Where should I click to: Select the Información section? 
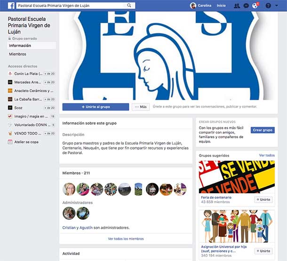tap(32, 46)
